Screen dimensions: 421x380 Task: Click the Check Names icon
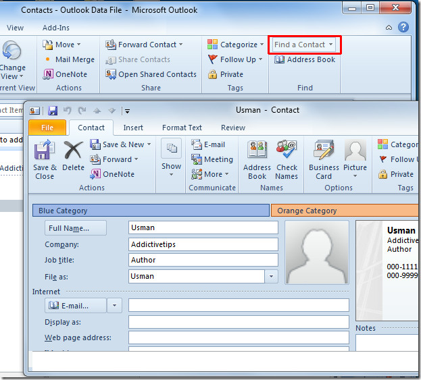tap(287, 159)
